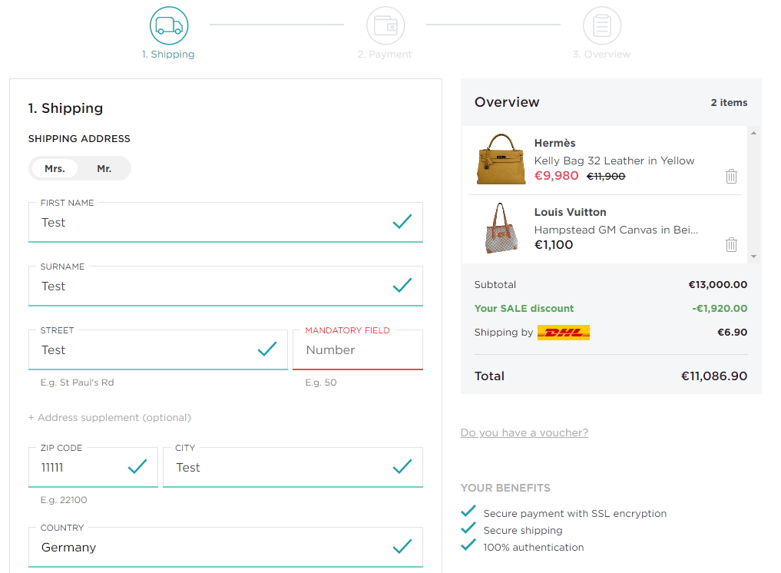Image resolution: width=781 pixels, height=573 pixels.
Task: Click the €6.90 shipping cost
Action: (732, 333)
